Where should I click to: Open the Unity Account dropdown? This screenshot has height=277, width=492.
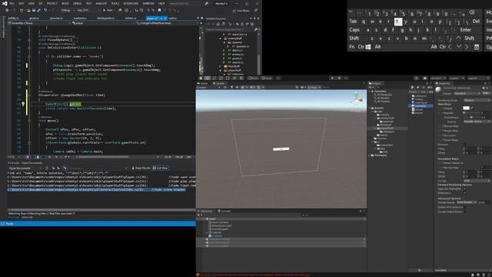point(438,78)
